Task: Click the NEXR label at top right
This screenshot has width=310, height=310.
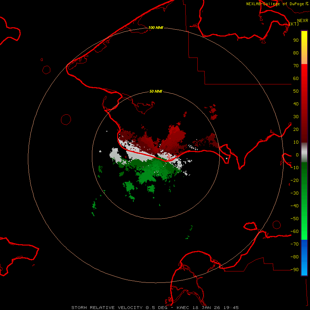Action: pos(303,21)
